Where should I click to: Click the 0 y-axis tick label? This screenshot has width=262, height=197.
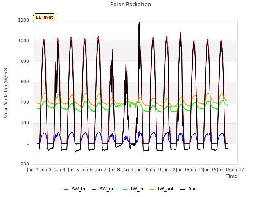(28, 144)
